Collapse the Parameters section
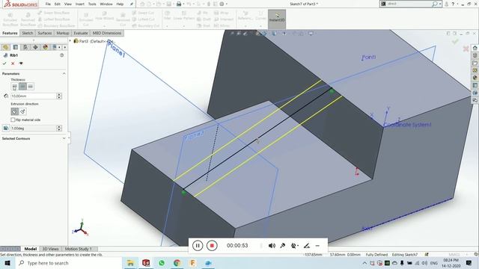Viewport: 479px width, 269px height. (x=64, y=73)
